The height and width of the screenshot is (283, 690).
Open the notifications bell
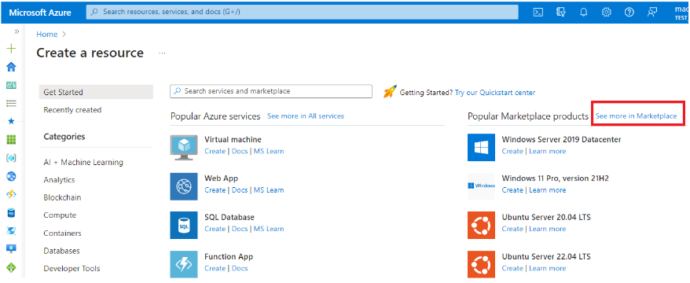tap(584, 13)
